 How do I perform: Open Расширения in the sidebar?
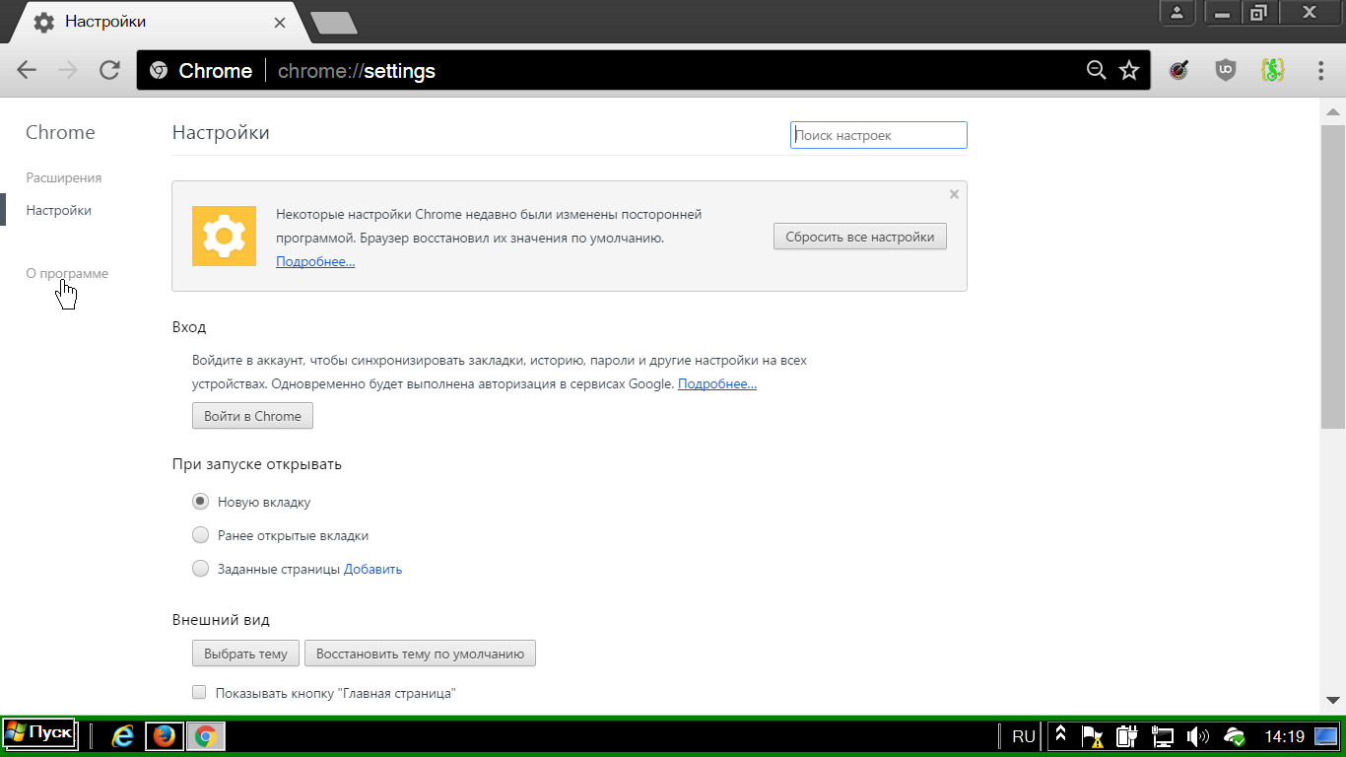coord(64,177)
